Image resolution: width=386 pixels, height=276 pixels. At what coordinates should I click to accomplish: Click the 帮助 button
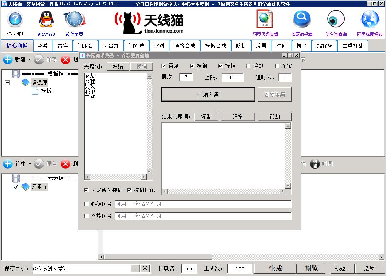[x=275, y=117]
